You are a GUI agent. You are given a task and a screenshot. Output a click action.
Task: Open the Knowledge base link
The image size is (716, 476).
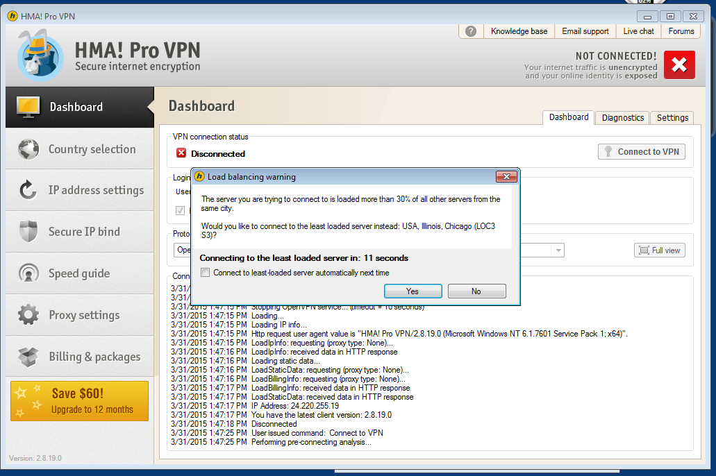519,31
